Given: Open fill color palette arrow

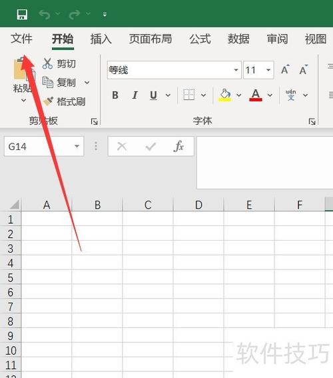Looking at the screenshot, I should click(x=239, y=95).
